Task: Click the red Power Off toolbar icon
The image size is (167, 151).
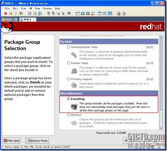Action: click(x=6, y=14)
